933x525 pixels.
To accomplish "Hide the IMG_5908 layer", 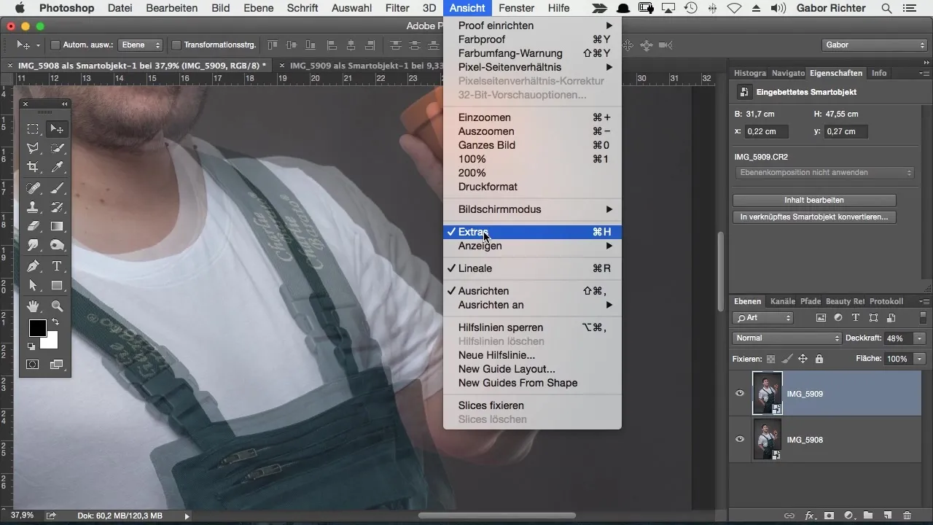I will 740,440.
